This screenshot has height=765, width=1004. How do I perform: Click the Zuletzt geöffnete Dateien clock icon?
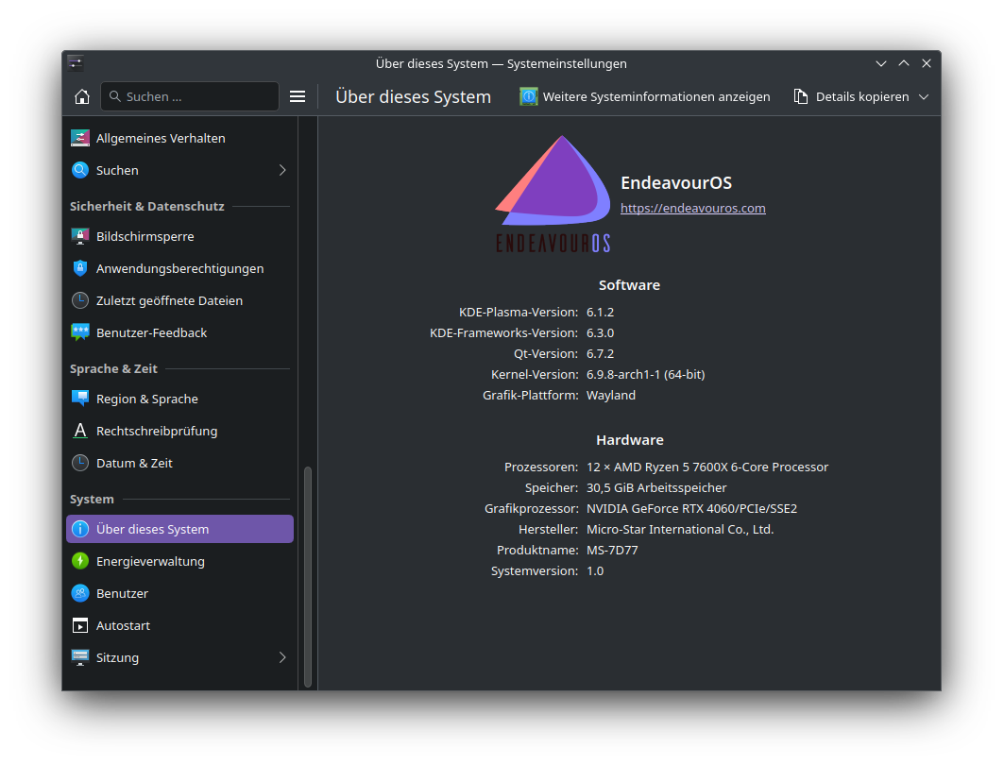pyautogui.click(x=80, y=300)
